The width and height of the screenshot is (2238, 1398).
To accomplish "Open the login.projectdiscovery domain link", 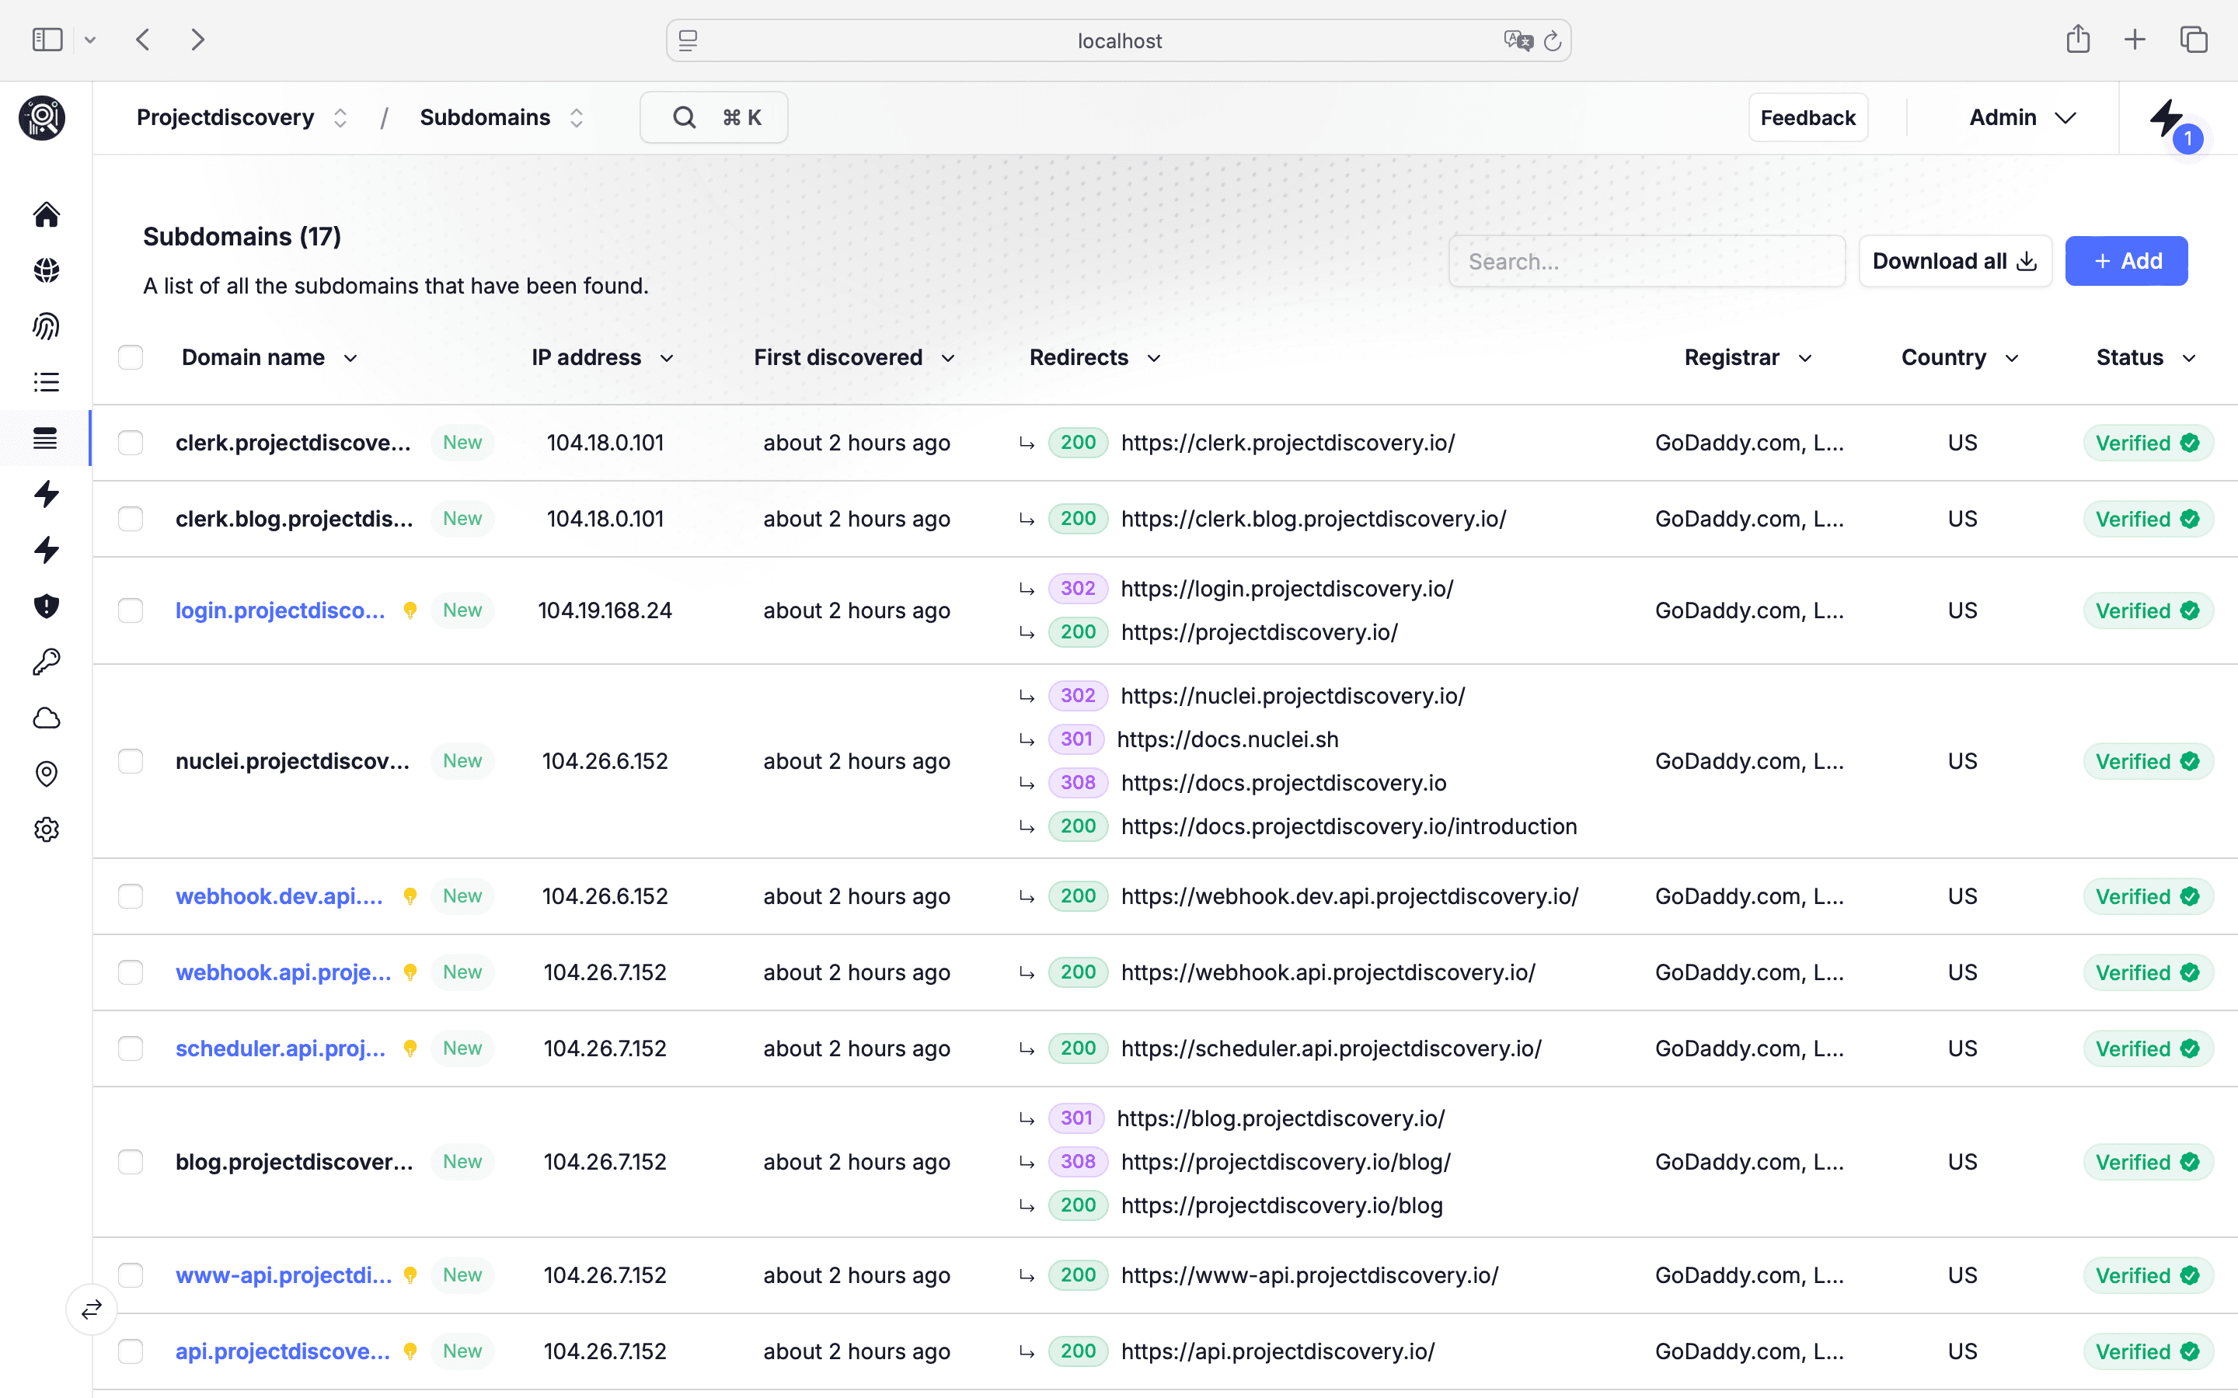I will click(x=281, y=610).
